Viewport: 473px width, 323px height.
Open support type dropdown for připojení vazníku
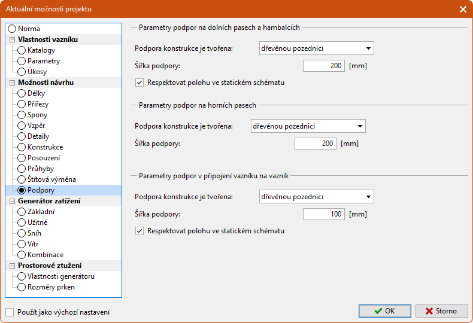click(316, 197)
